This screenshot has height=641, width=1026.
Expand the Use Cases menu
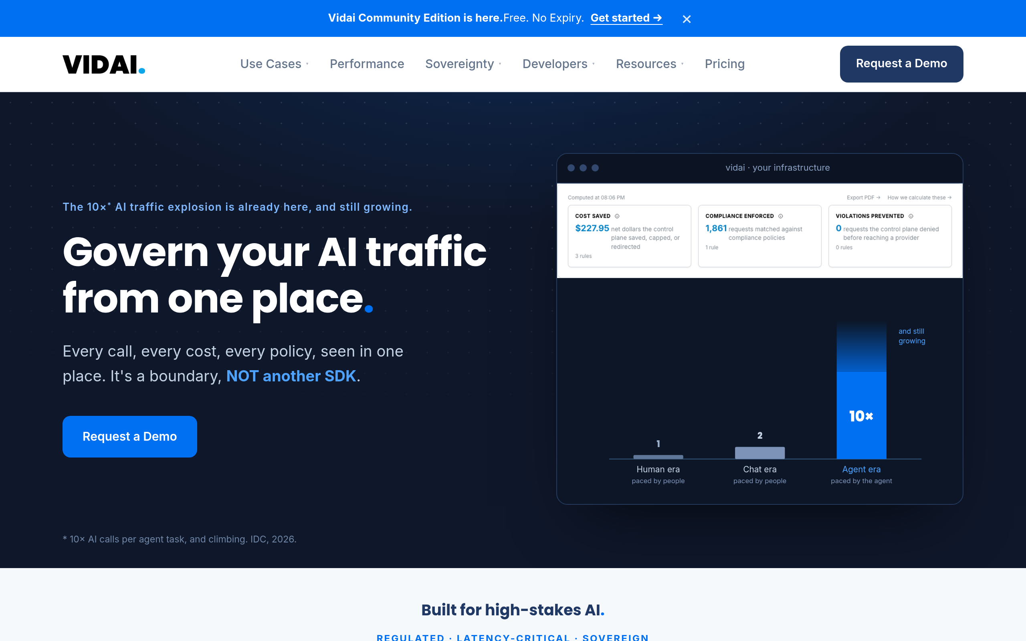tap(274, 64)
